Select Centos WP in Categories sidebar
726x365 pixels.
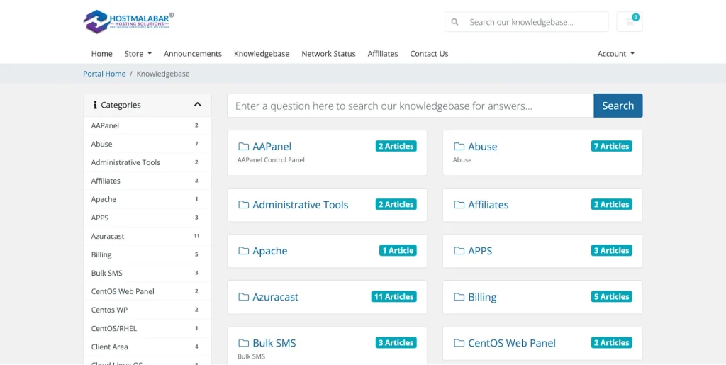click(147, 310)
